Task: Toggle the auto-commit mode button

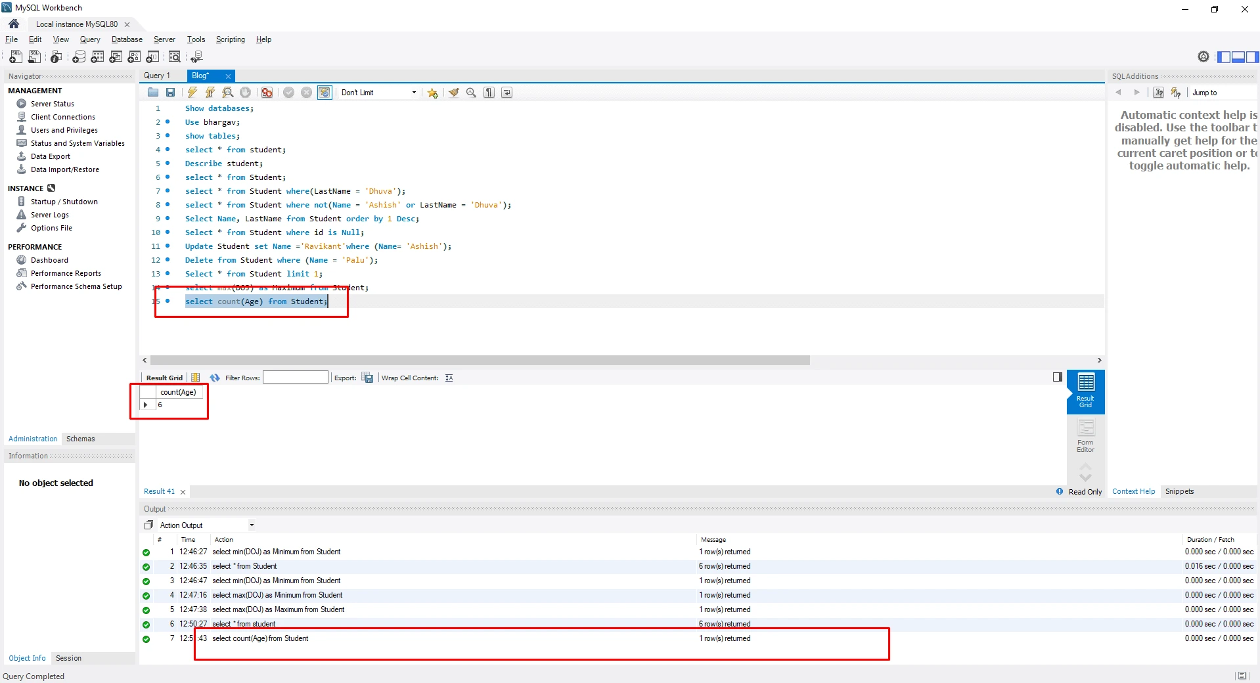Action: (x=325, y=93)
